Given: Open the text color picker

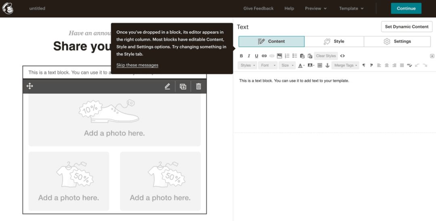Looking at the screenshot, I should pyautogui.click(x=302, y=66).
